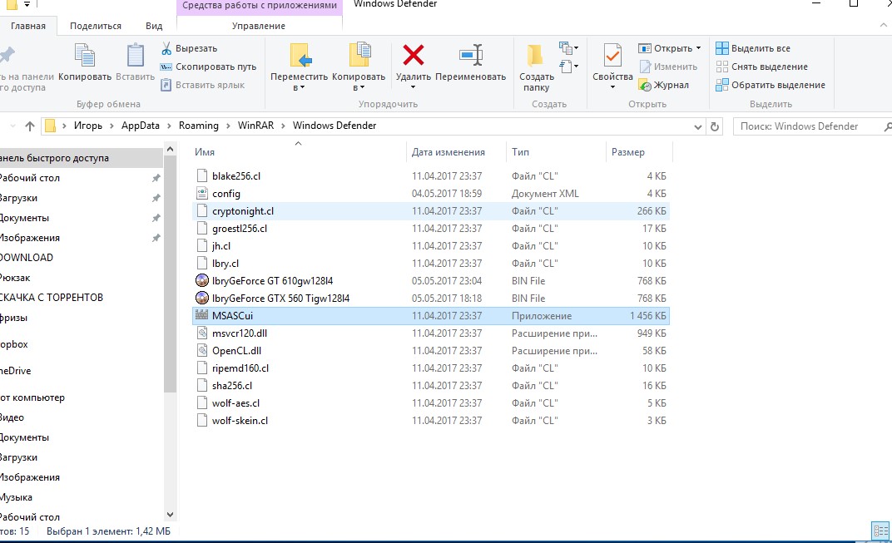Open DOWNLOAD in the navigation pane
The height and width of the screenshot is (543, 892).
coord(26,258)
